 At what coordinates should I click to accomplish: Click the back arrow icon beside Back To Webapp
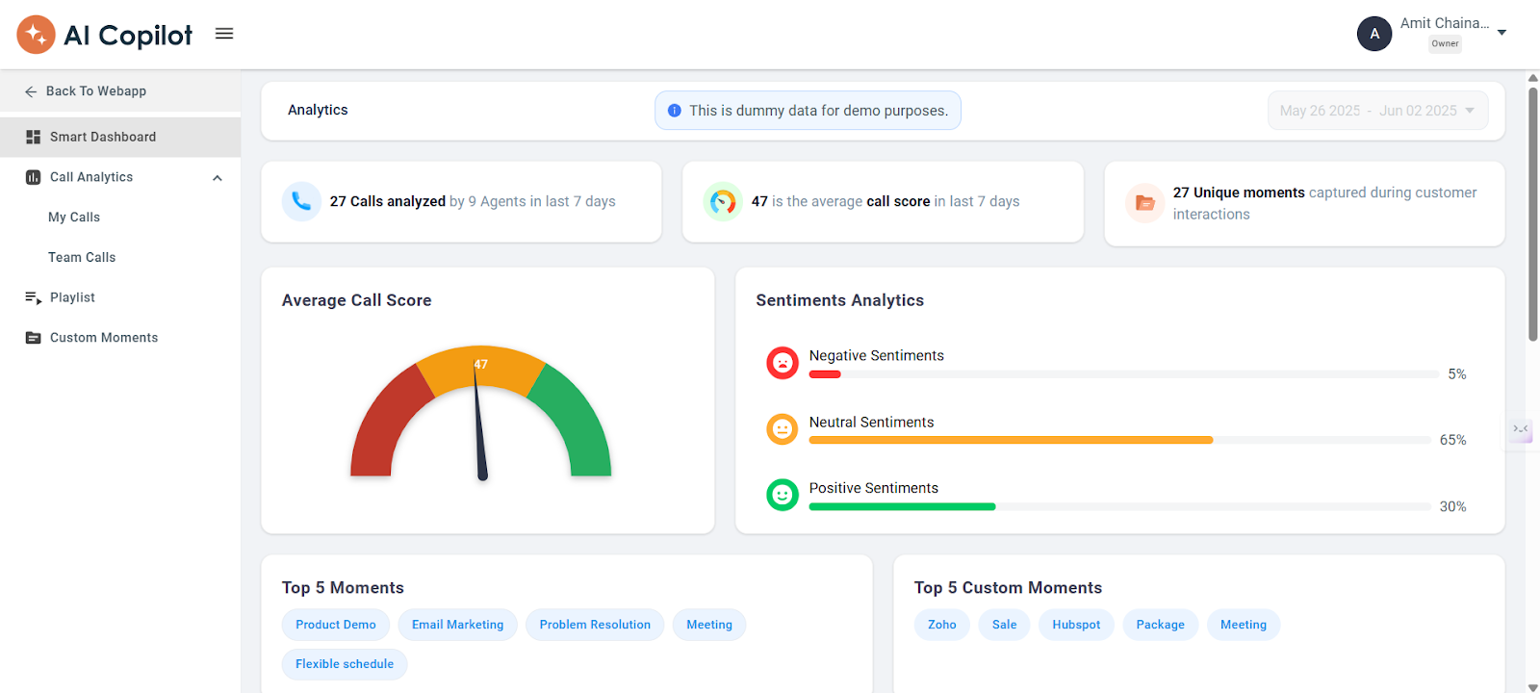pos(31,91)
